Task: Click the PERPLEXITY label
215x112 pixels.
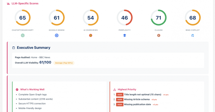Action: tap(124, 30)
